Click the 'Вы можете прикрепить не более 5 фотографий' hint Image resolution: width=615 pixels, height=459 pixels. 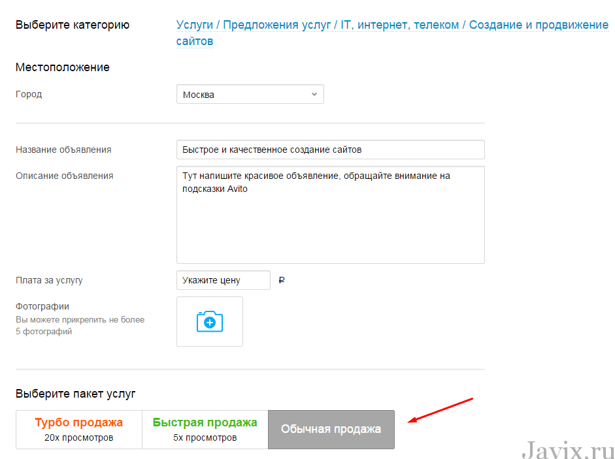80,326
